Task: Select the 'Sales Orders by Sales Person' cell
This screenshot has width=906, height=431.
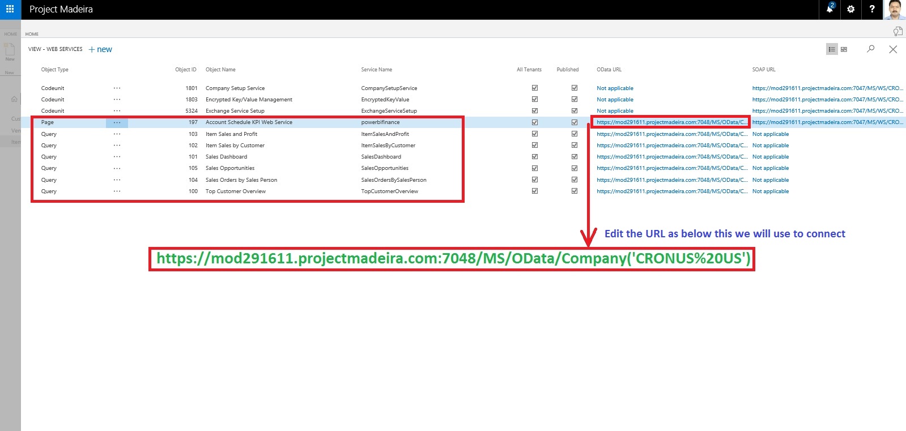Action: pos(241,180)
